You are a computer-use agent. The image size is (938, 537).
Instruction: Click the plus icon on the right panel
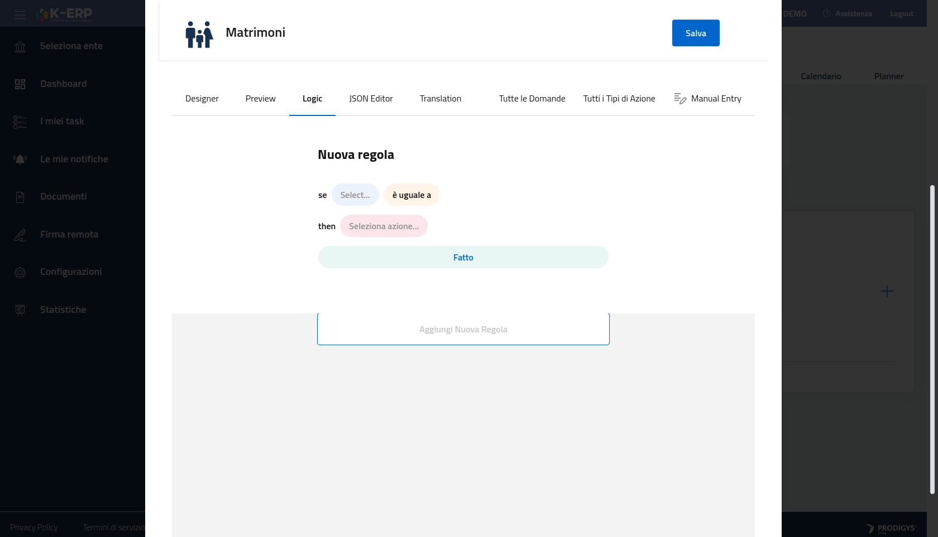tap(887, 291)
